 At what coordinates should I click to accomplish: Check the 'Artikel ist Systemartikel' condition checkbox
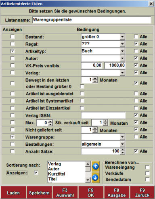[82, 101]
